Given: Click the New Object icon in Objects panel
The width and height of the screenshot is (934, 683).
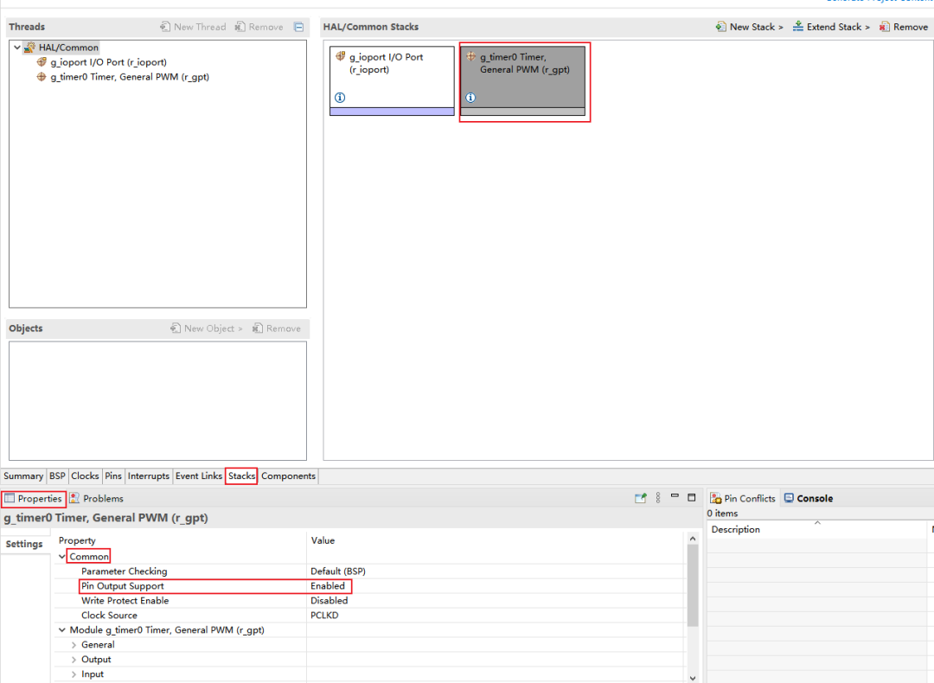Looking at the screenshot, I should coord(175,329).
